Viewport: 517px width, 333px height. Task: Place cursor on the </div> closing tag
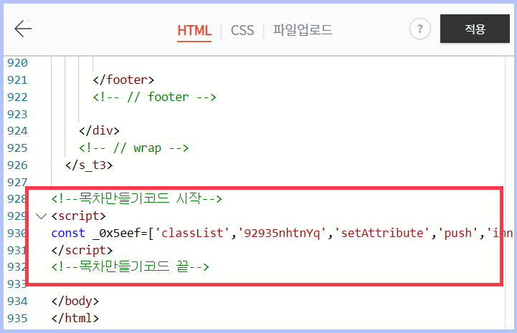pos(99,131)
